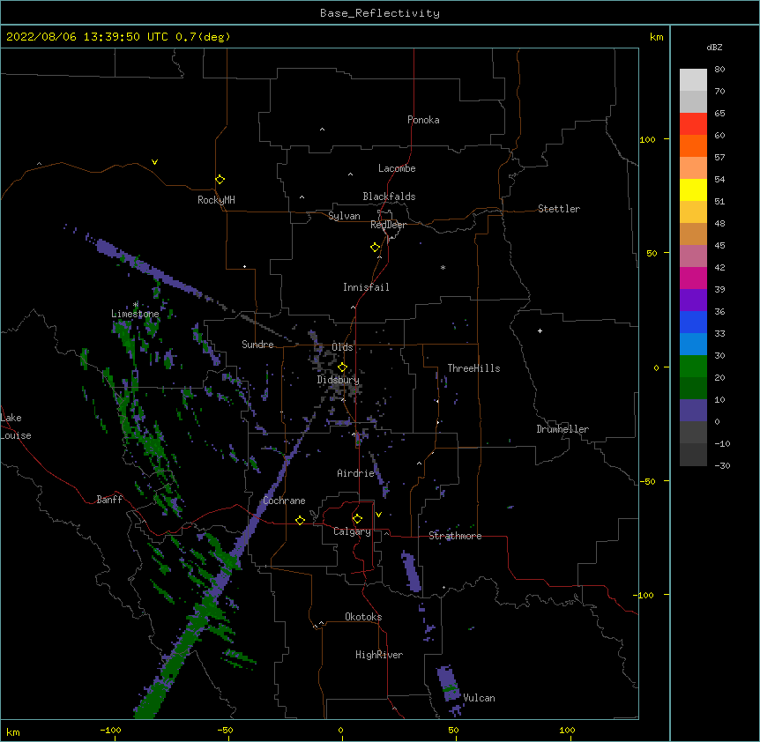Pick the light gray 70-80 dBZ legend swatch
The height and width of the screenshot is (742, 760).
point(693,79)
